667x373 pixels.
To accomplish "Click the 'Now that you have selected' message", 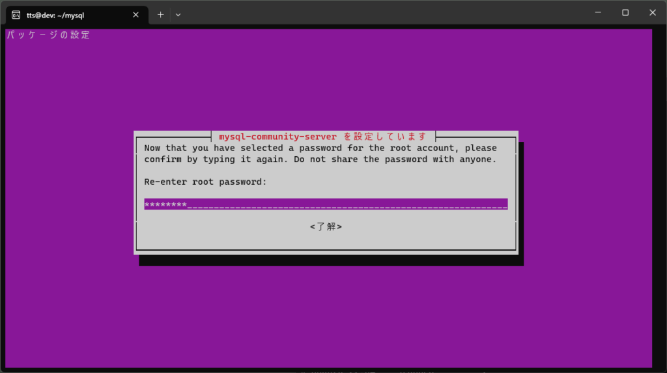I will click(320, 154).
